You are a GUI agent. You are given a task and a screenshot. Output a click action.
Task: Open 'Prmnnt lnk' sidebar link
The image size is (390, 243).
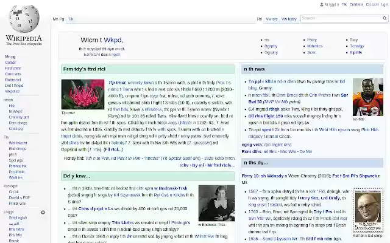18,166
